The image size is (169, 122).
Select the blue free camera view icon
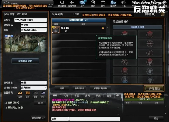point(43,93)
